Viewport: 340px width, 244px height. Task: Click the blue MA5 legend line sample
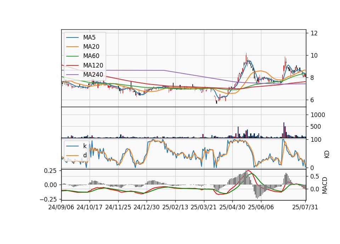pyautogui.click(x=72, y=37)
